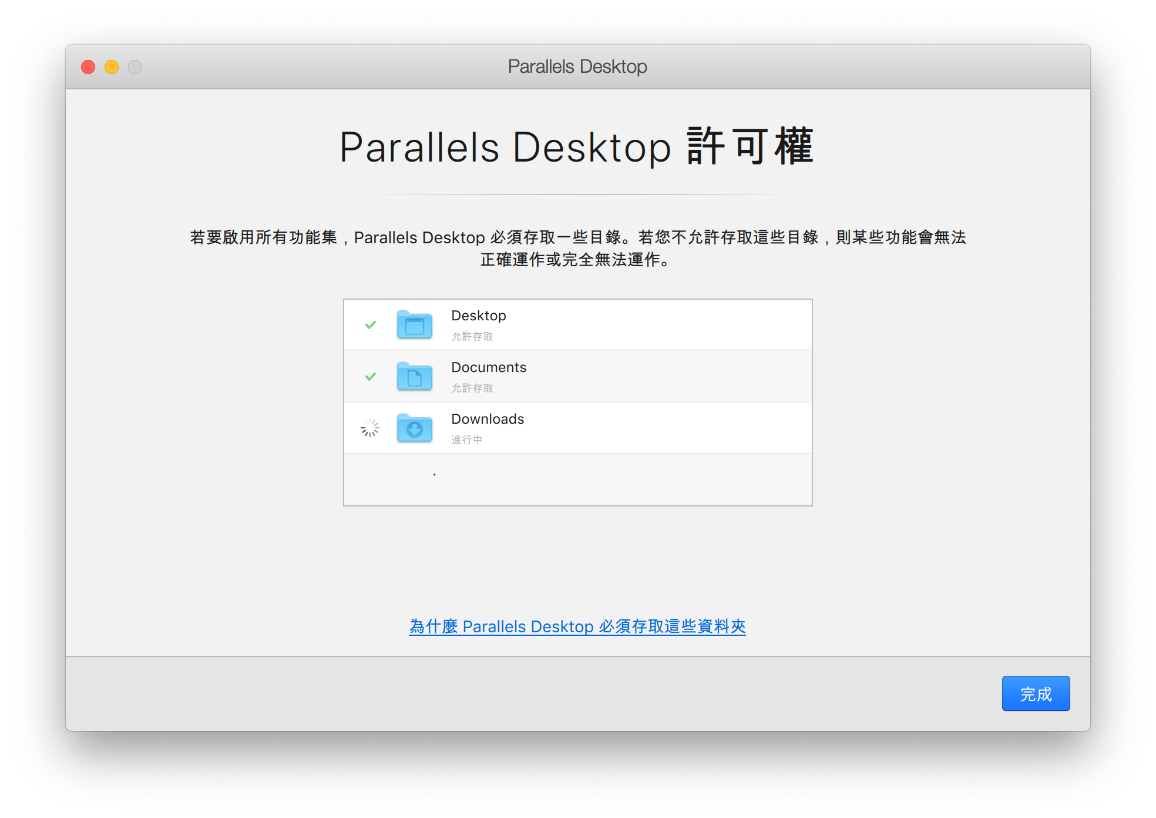Click the Documents folder icon
1156x818 pixels.
click(x=414, y=376)
